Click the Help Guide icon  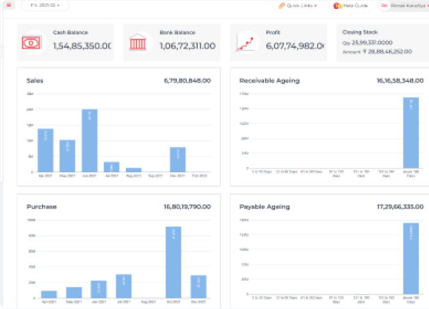click(337, 5)
